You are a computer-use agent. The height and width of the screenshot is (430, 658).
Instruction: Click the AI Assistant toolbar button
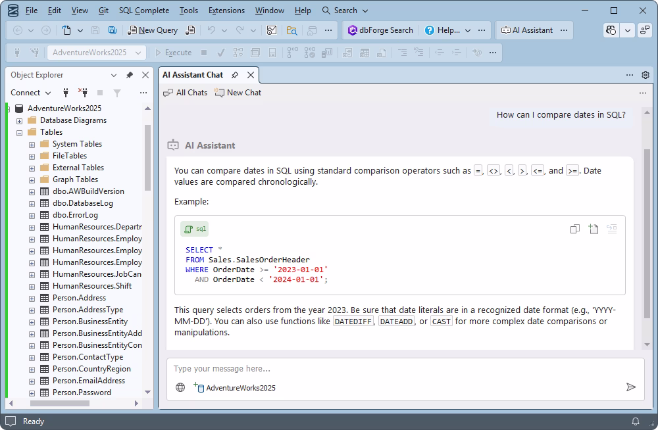(x=526, y=30)
